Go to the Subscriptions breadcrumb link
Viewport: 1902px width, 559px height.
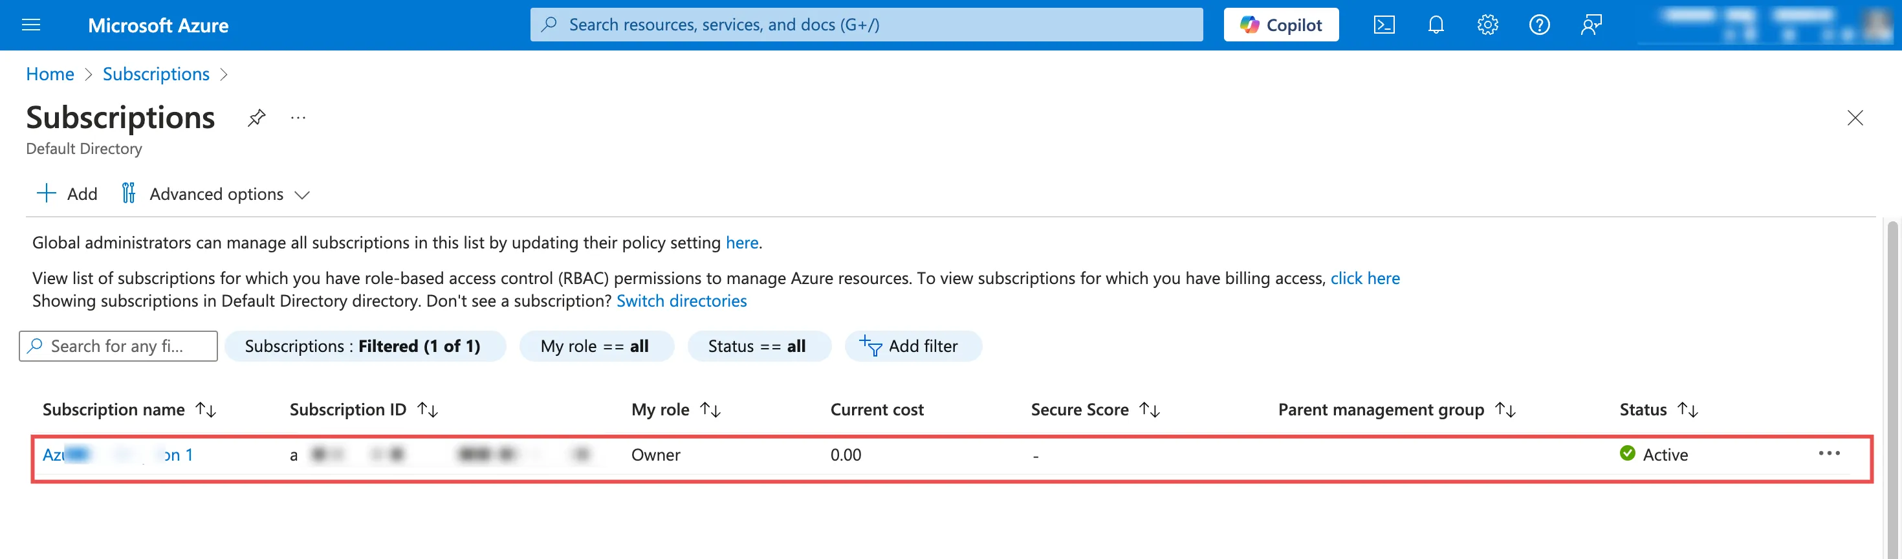pos(156,74)
